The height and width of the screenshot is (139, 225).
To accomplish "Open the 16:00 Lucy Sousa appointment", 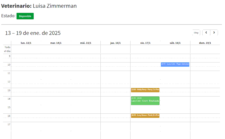I will pyautogui.click(x=145, y=115).
